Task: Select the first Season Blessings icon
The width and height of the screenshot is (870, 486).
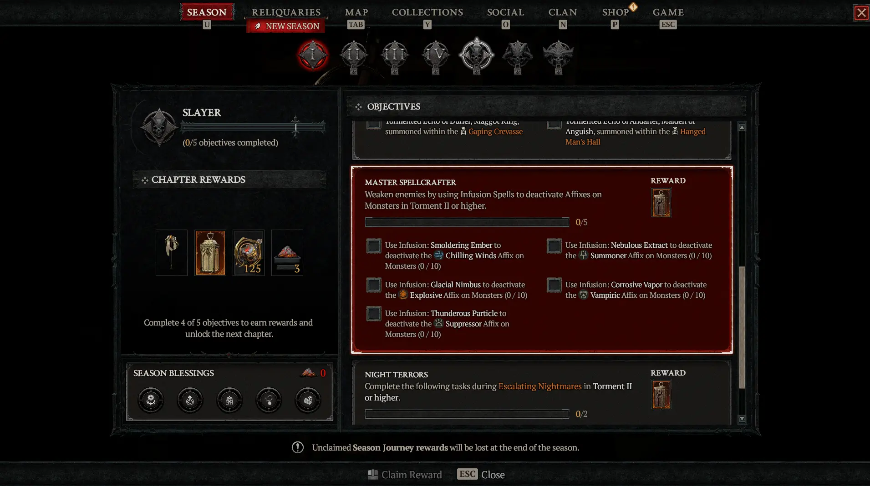Action: point(151,400)
